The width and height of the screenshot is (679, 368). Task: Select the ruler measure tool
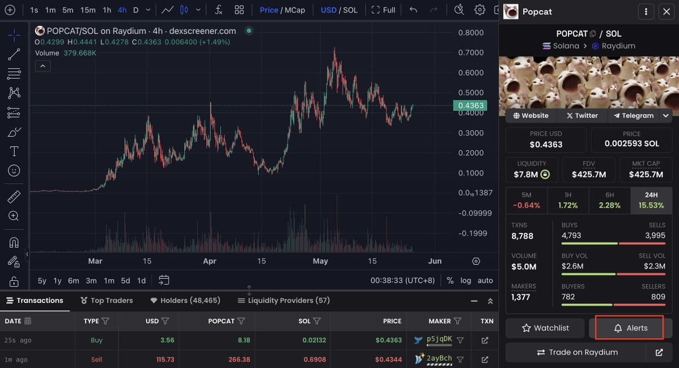[14, 197]
